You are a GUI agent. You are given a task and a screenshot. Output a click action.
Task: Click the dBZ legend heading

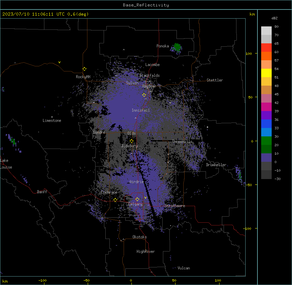tap(274, 18)
